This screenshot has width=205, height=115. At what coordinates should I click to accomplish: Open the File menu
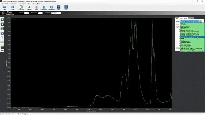coord(3,4)
